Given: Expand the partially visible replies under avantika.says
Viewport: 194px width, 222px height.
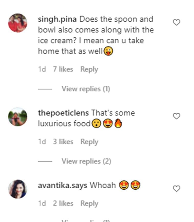Looking at the screenshot, I should click(x=86, y=220).
